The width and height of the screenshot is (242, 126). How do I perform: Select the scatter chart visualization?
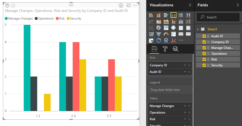[x=151, y=28]
